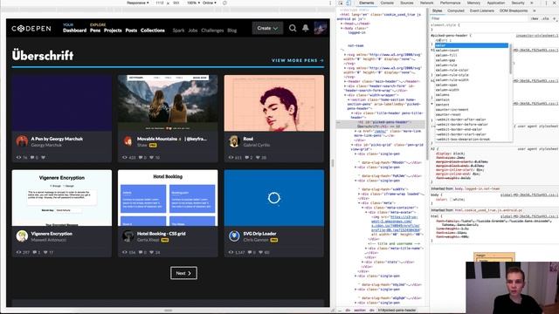Open the Blog link in nav
Viewport: 559px width, 314px height.
(232, 31)
